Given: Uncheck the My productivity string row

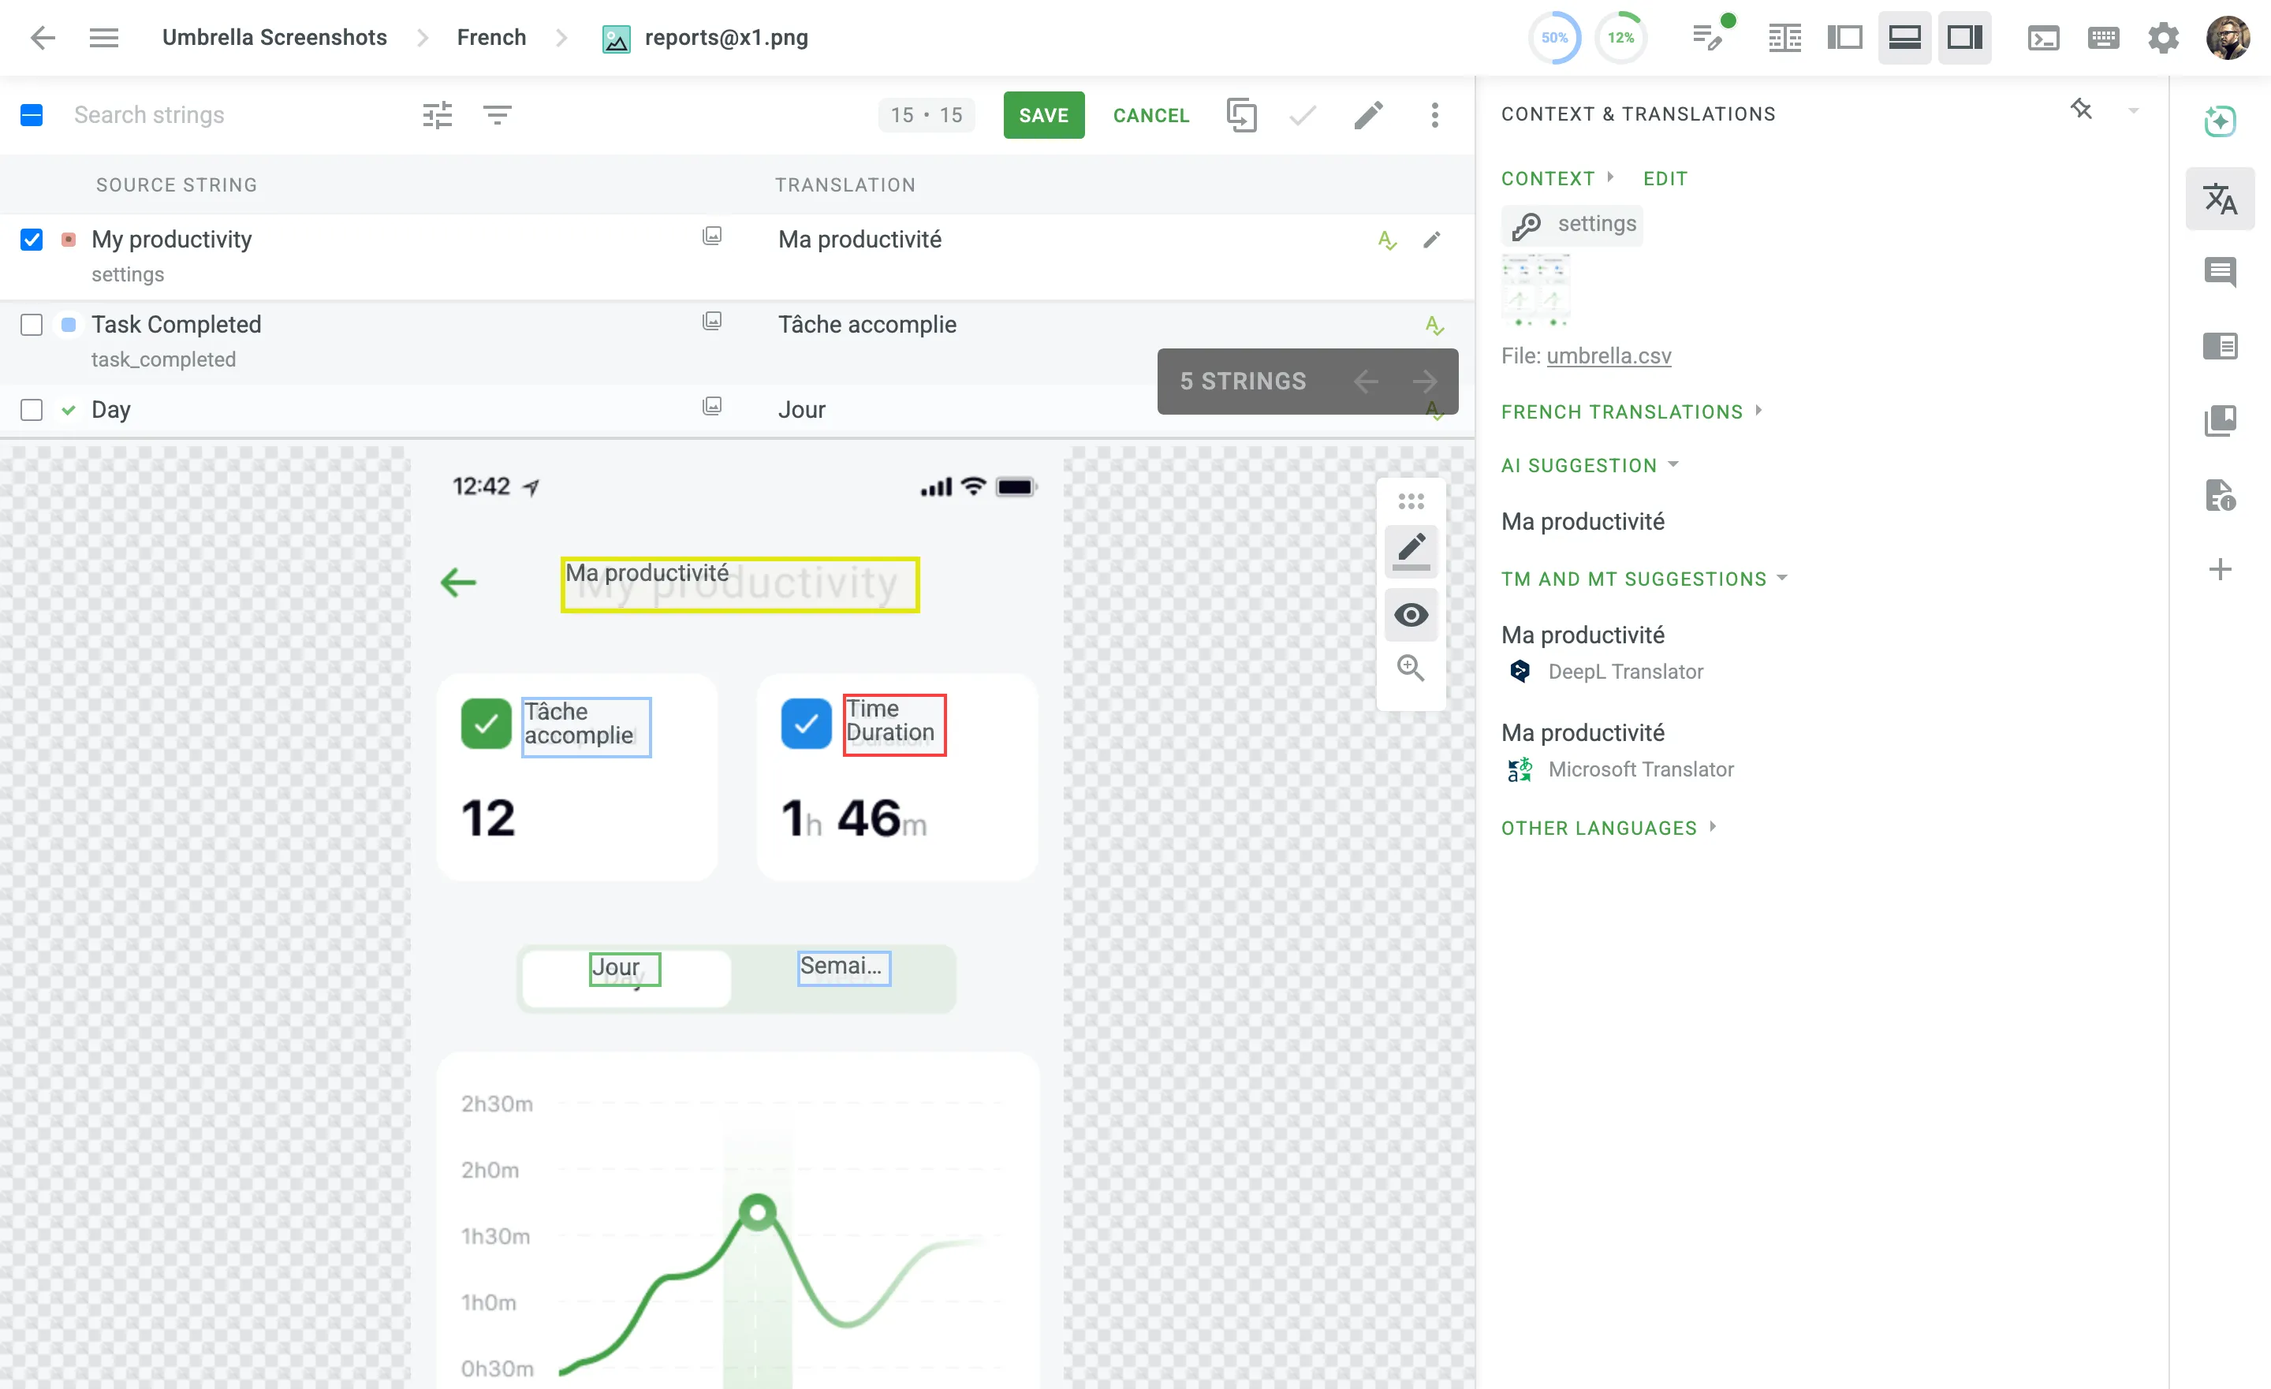Looking at the screenshot, I should tap(32, 240).
